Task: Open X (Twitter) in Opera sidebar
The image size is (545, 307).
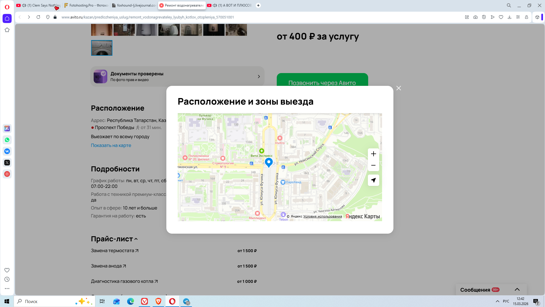Action: (7, 163)
